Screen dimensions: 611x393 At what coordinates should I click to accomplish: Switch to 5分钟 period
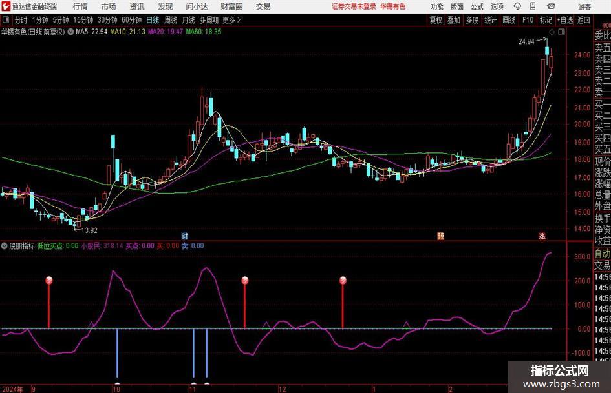[60, 20]
